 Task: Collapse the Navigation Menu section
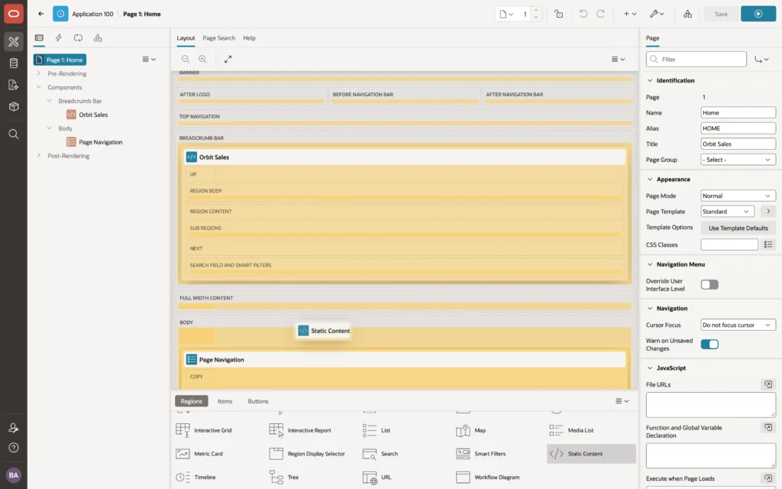point(650,264)
